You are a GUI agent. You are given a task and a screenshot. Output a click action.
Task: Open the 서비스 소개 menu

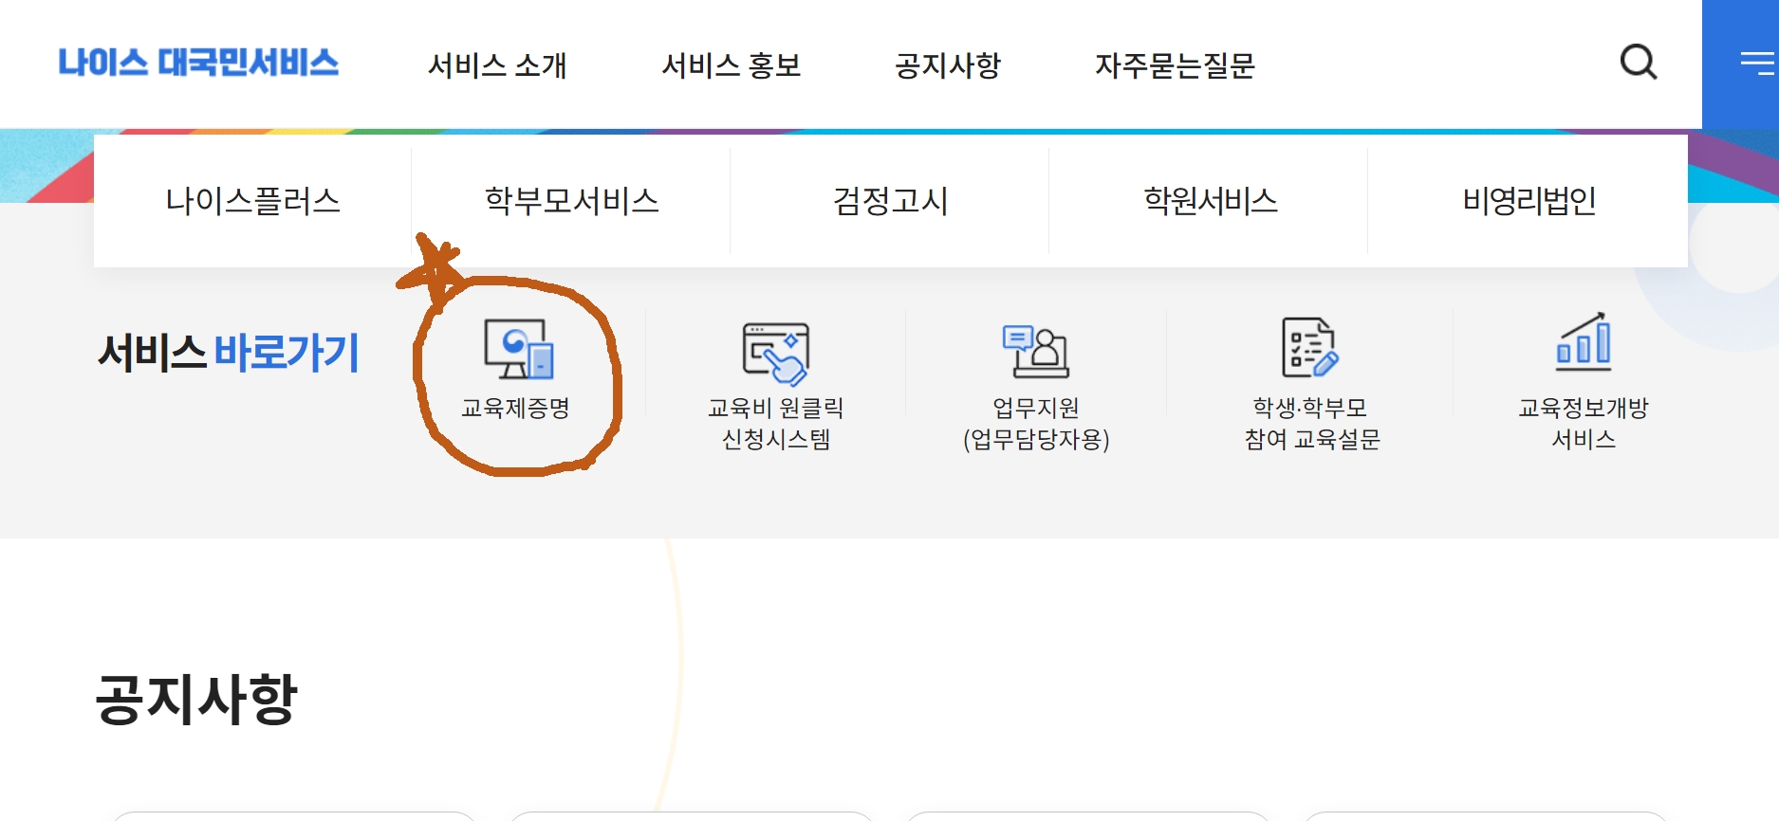pos(497,65)
